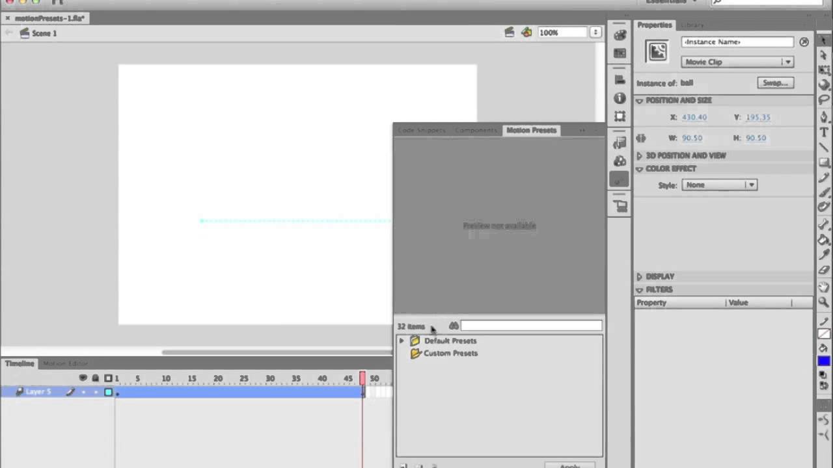Toggle Layer 5 outline color square
Image resolution: width=833 pixels, height=468 pixels.
(x=108, y=392)
